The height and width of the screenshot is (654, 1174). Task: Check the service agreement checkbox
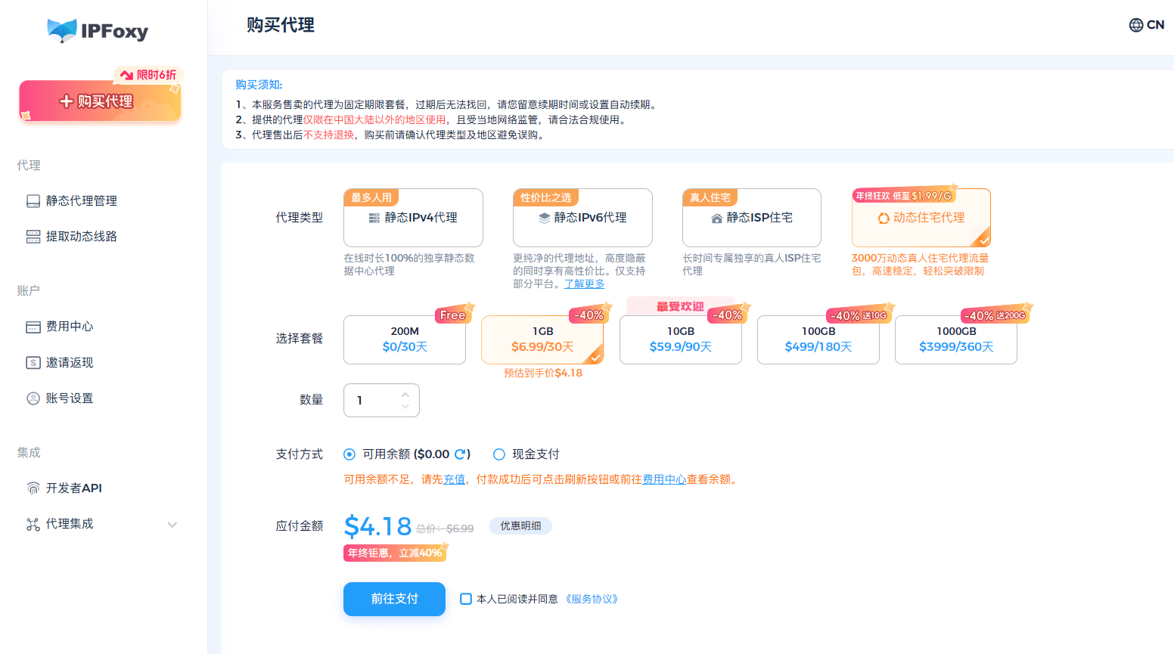pyautogui.click(x=466, y=599)
